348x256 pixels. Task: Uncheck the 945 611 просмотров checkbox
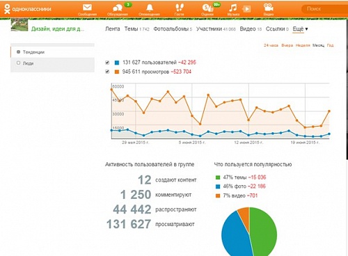pos(107,72)
